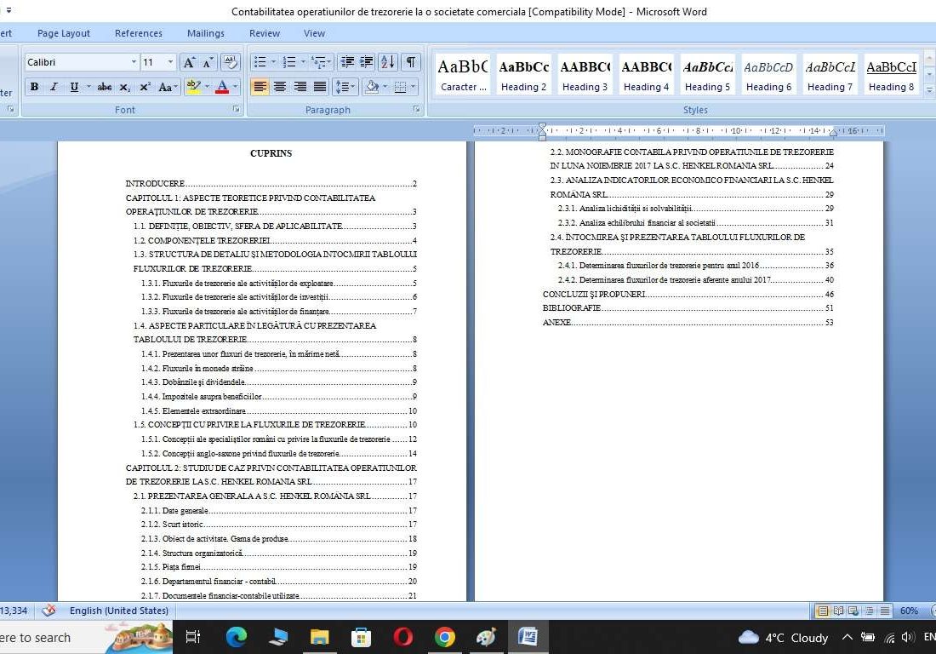Screen dimensions: 936x654
Task: Enable Center paragraph alignment
Action: tap(280, 86)
